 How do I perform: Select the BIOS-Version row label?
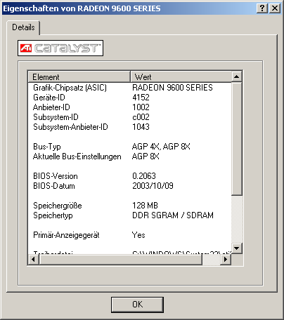pos(56,176)
